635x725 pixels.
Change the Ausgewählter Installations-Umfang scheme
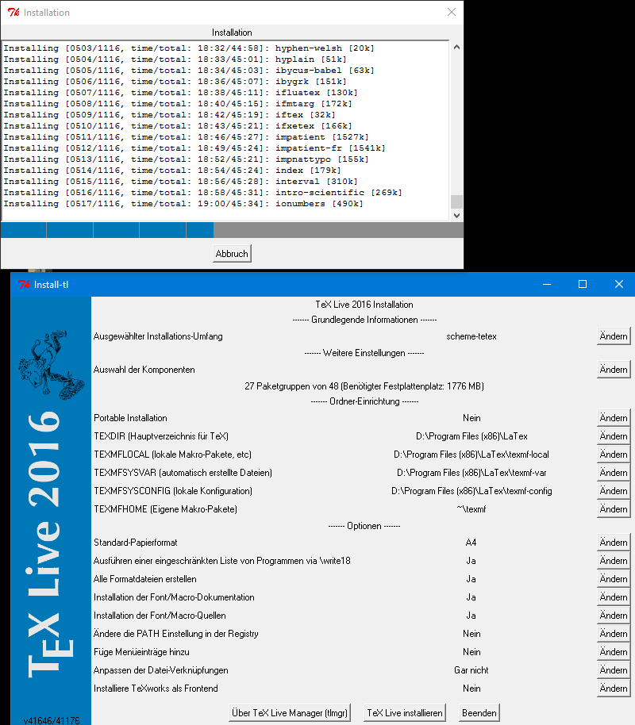614,336
